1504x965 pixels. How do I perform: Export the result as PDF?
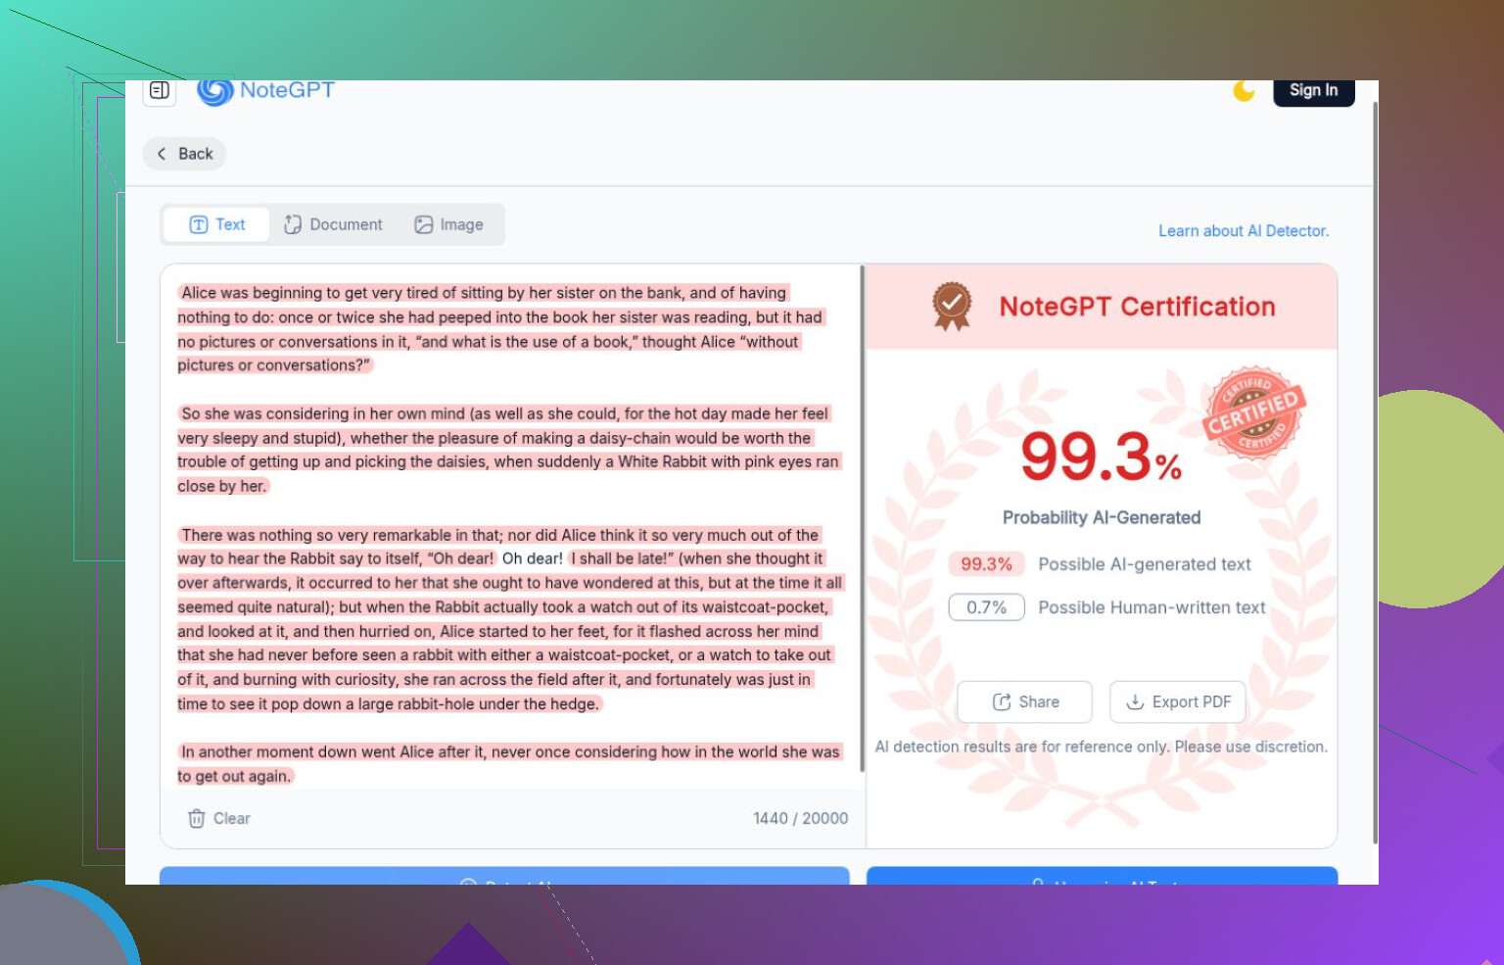tap(1177, 701)
